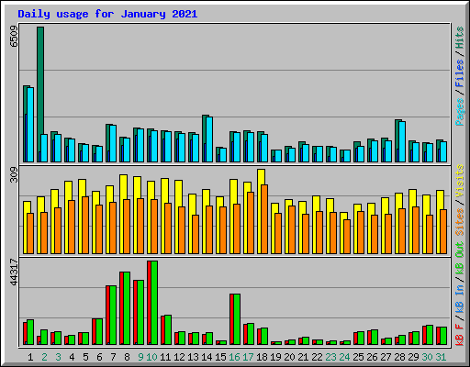This screenshot has height=367, width=470.
Task: Click day label 19 on x-axis
Action: click(x=275, y=357)
